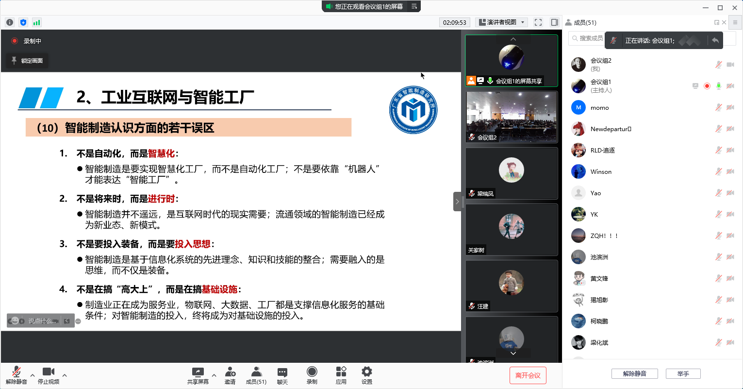
Task: Toggle 解除静音 microphone in toolbar
Action: (x=17, y=375)
